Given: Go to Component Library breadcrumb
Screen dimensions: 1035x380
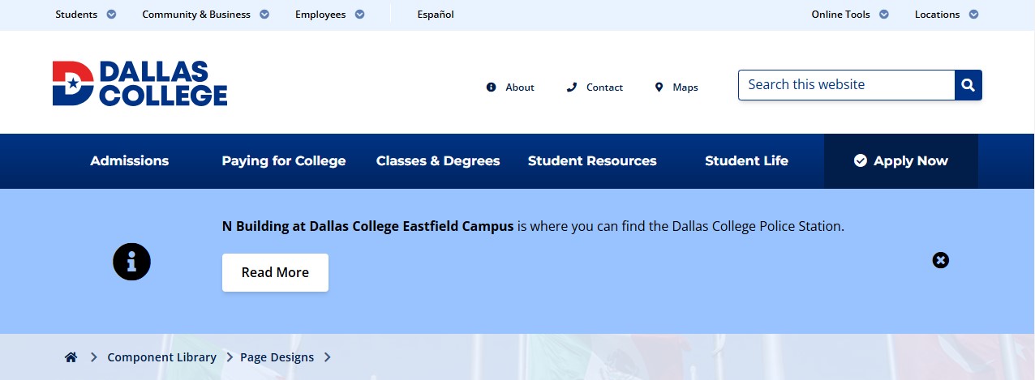Looking at the screenshot, I should pyautogui.click(x=161, y=357).
